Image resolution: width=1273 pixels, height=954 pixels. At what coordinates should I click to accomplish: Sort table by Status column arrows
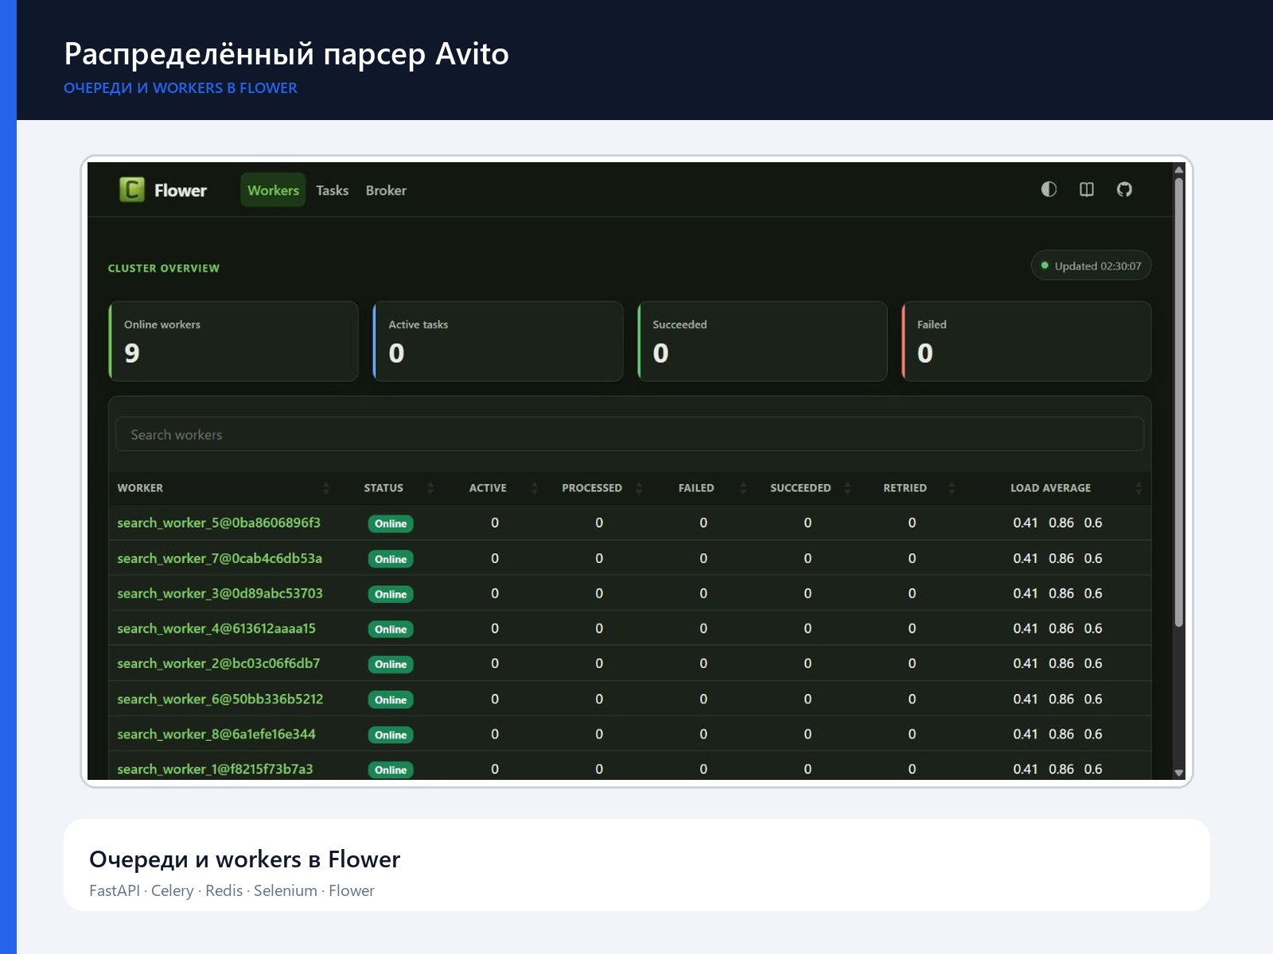tap(430, 488)
